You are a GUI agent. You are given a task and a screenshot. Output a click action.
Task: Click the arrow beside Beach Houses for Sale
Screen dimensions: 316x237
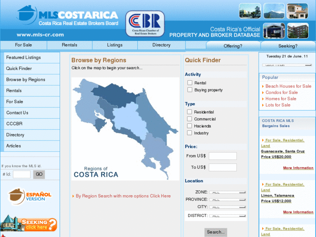tap(263, 87)
